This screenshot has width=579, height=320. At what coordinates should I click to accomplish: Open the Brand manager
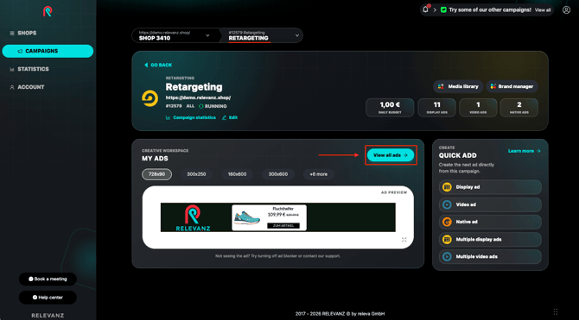pyautogui.click(x=512, y=86)
